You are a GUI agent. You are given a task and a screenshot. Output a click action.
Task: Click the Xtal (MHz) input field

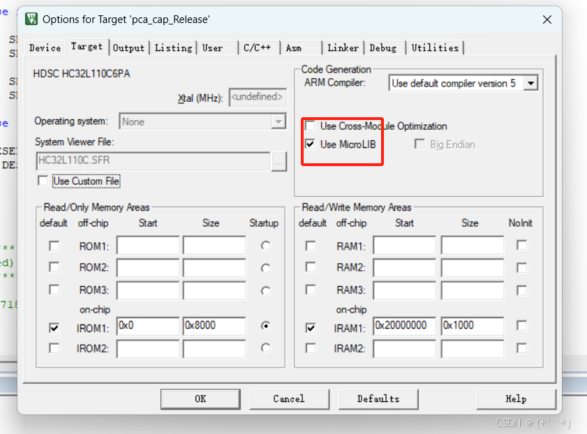click(258, 97)
